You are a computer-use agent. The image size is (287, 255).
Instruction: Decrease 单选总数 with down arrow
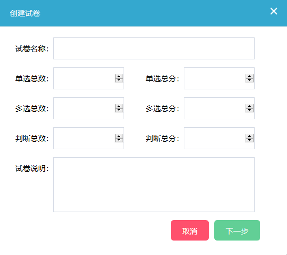click(x=119, y=80)
